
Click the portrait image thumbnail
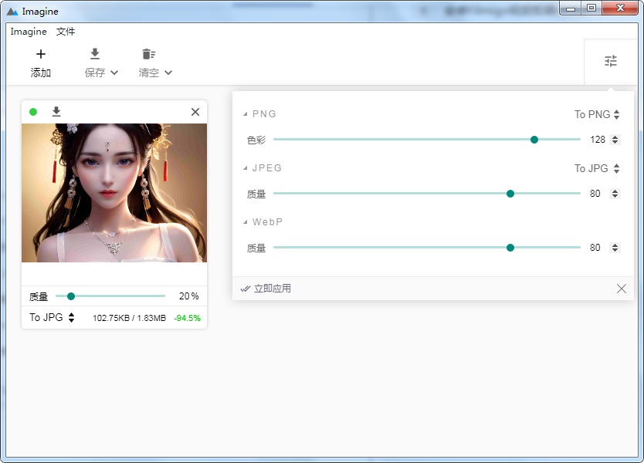(114, 193)
